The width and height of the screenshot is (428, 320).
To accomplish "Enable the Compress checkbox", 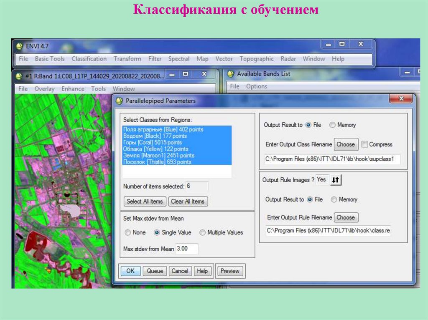I will pyautogui.click(x=364, y=144).
